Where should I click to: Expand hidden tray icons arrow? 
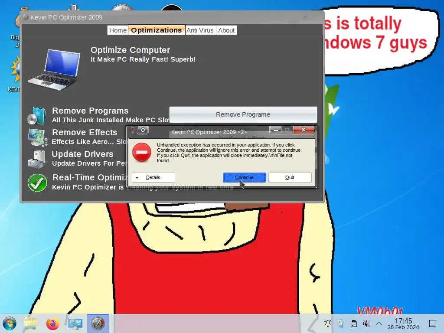click(x=379, y=323)
